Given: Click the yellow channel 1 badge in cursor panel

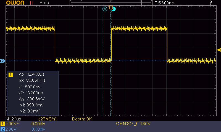Looking at the screenshot, I should [11, 75].
